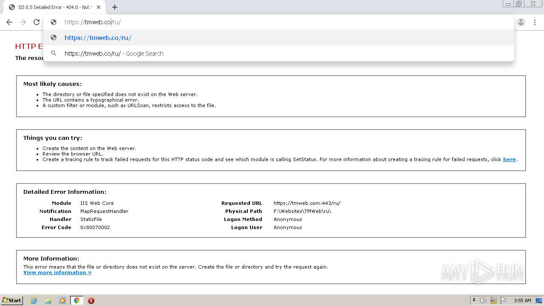Click the magnifier icon beside the search suggestion
This screenshot has width=544, height=306.
click(x=54, y=53)
